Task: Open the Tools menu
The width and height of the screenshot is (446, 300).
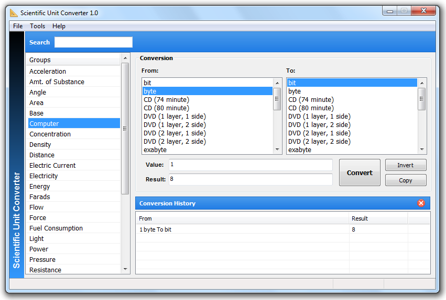Action: (38, 26)
